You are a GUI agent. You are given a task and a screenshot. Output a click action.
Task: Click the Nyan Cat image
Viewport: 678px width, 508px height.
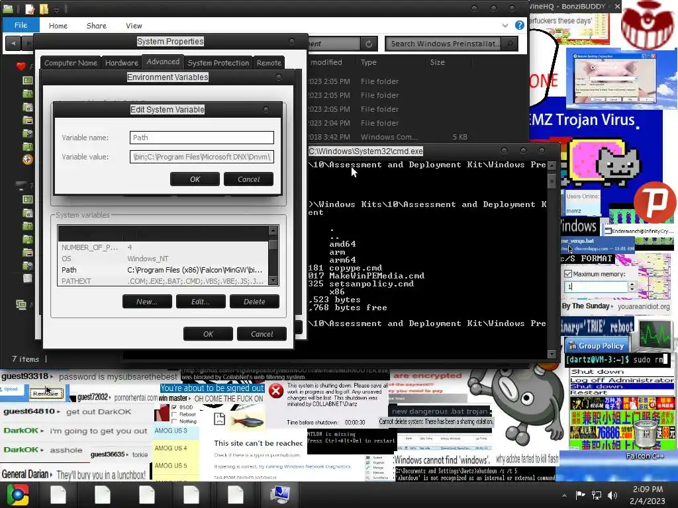click(603, 163)
